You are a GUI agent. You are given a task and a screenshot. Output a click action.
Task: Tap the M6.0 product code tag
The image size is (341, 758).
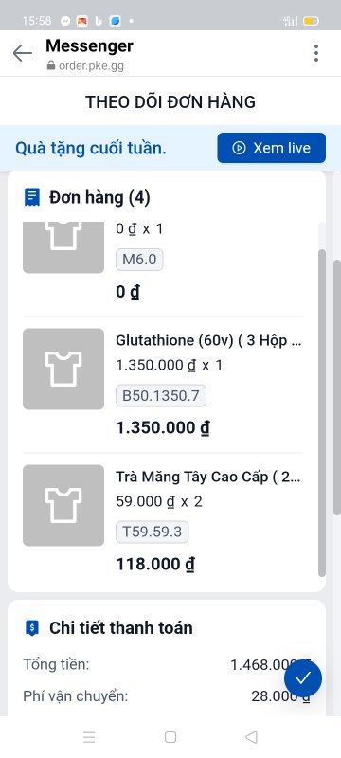click(139, 260)
